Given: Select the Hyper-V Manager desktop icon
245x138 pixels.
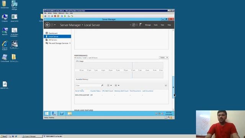Looking at the screenshot, I should point(14,5).
